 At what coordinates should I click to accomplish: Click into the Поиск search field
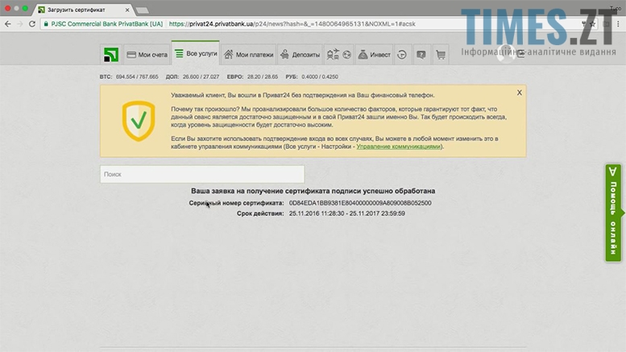click(x=201, y=174)
